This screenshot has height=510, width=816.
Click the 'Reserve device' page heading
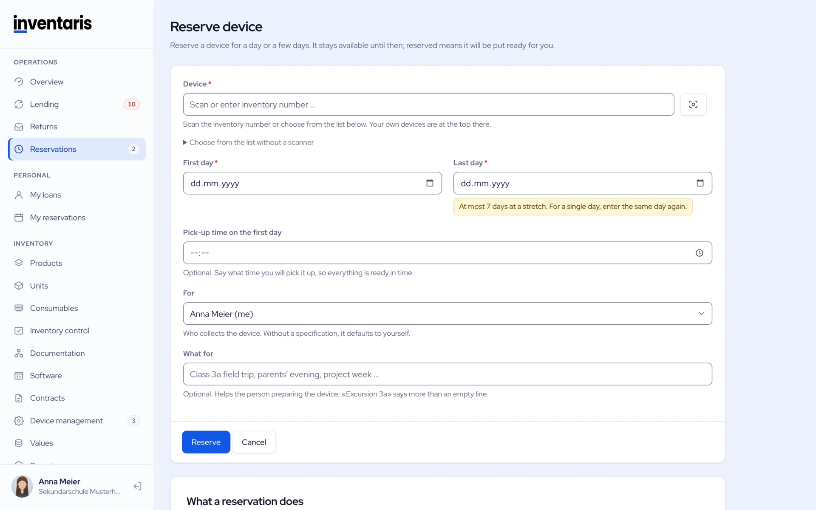tap(216, 27)
